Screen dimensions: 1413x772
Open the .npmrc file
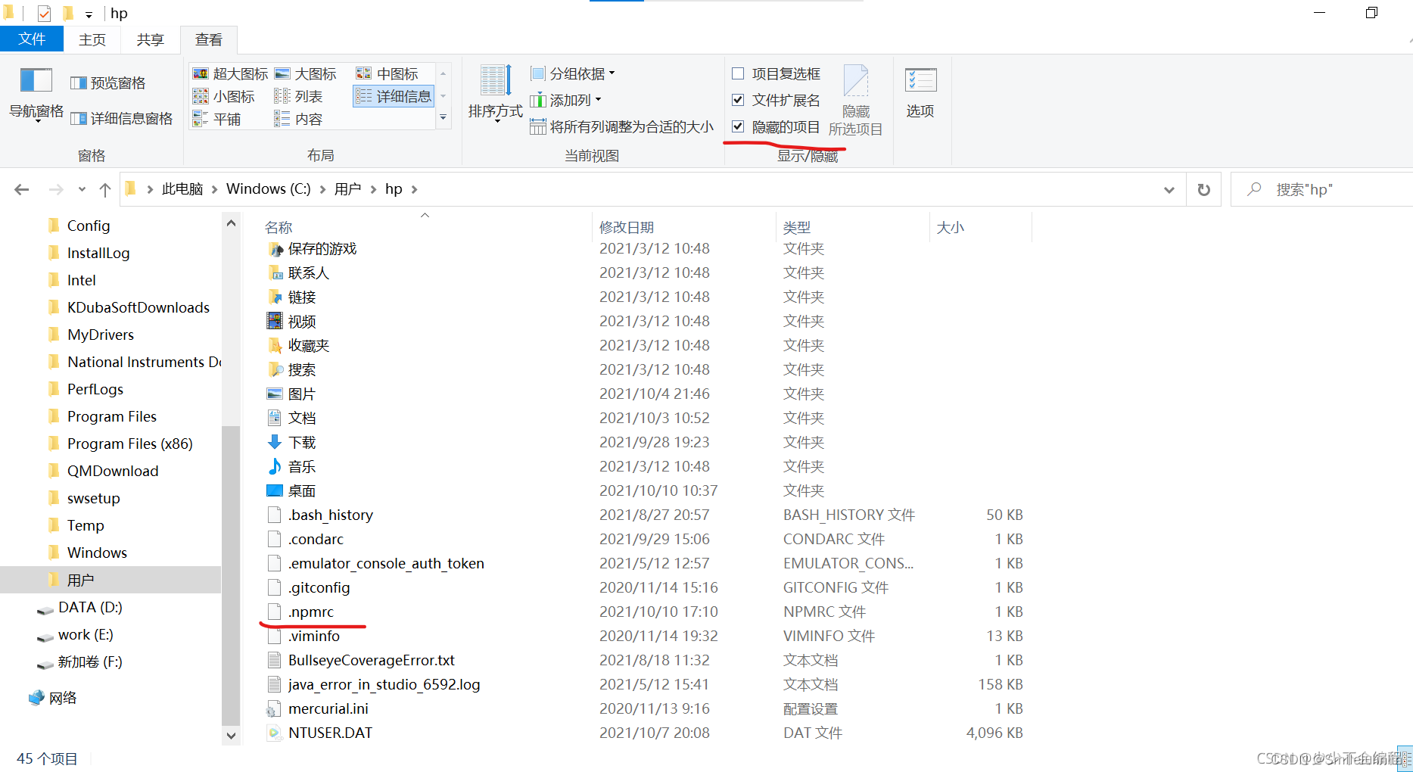(311, 612)
